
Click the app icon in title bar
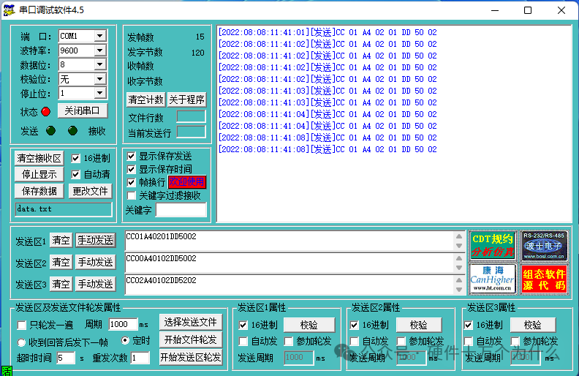9,10
